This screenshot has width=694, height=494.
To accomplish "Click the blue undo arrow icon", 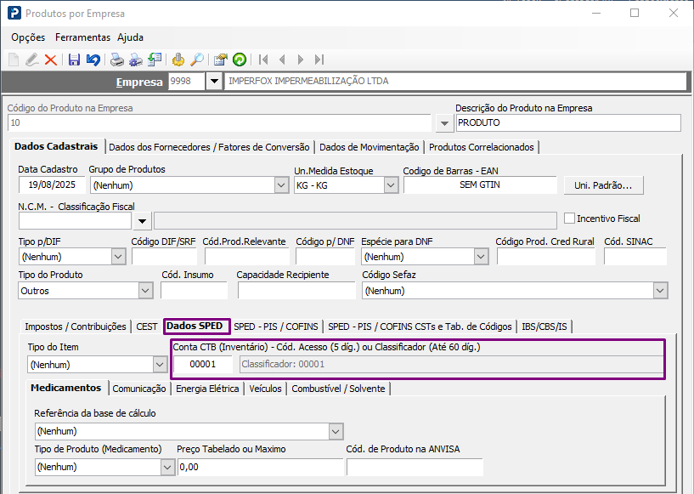I will [x=93, y=60].
